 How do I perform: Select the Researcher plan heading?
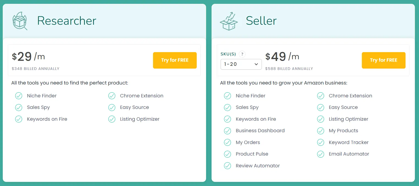[x=67, y=21]
